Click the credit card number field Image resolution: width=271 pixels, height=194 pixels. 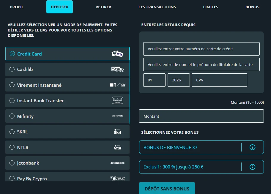click(201, 49)
